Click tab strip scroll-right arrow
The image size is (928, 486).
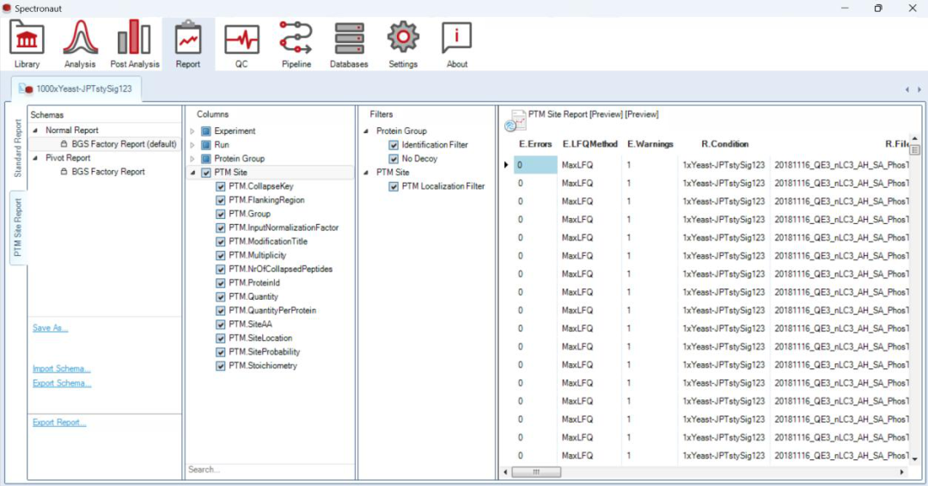919,89
